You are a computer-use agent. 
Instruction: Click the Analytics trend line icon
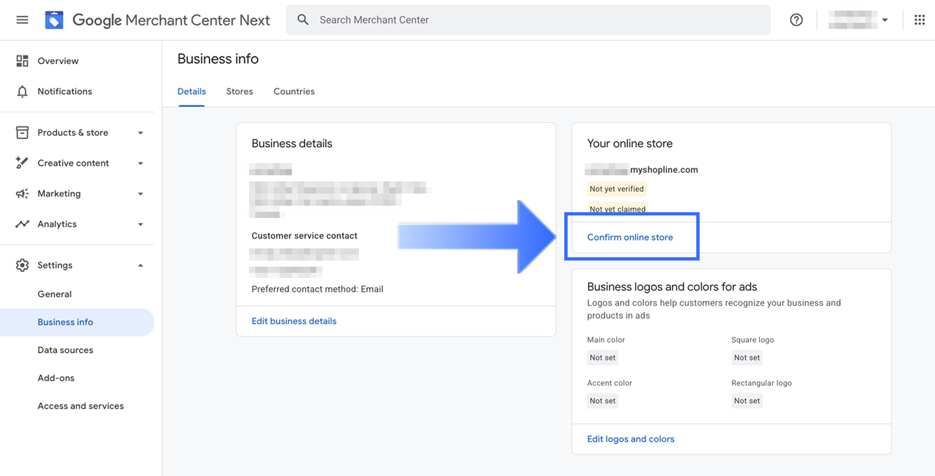22,224
